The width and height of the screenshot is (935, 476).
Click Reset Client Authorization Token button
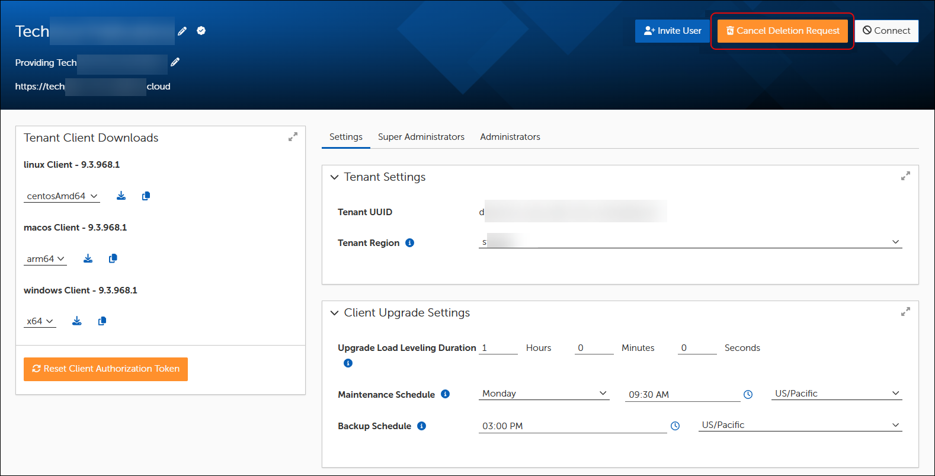105,369
